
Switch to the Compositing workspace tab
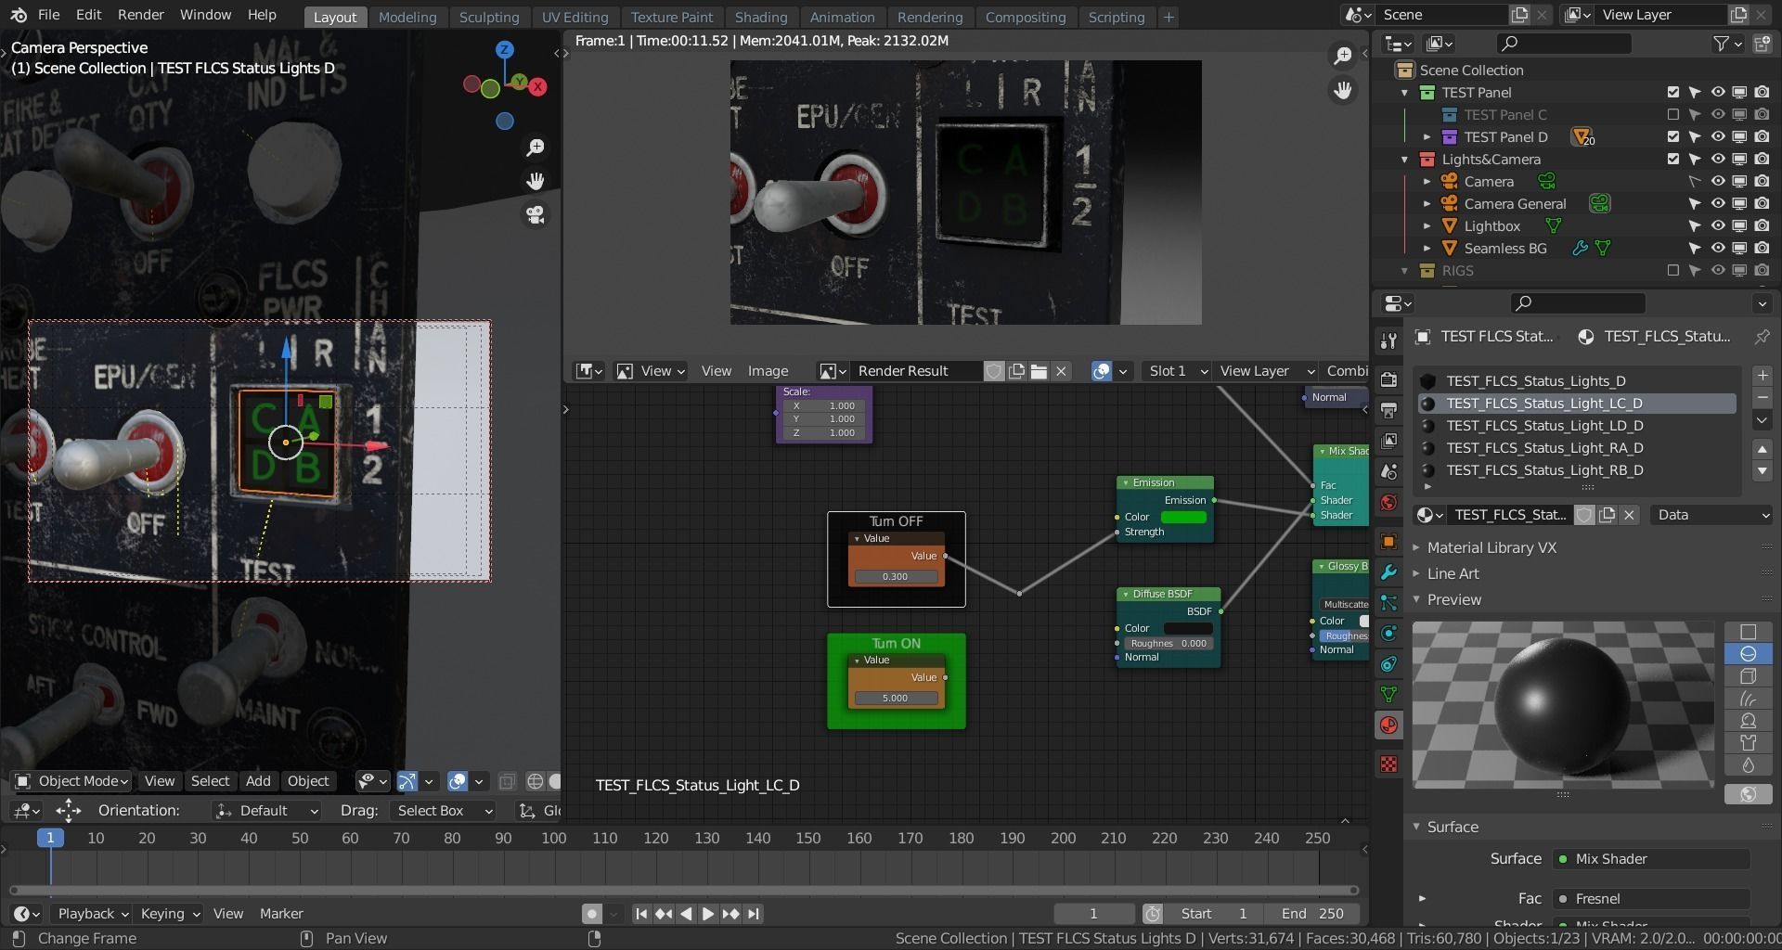tap(1026, 17)
